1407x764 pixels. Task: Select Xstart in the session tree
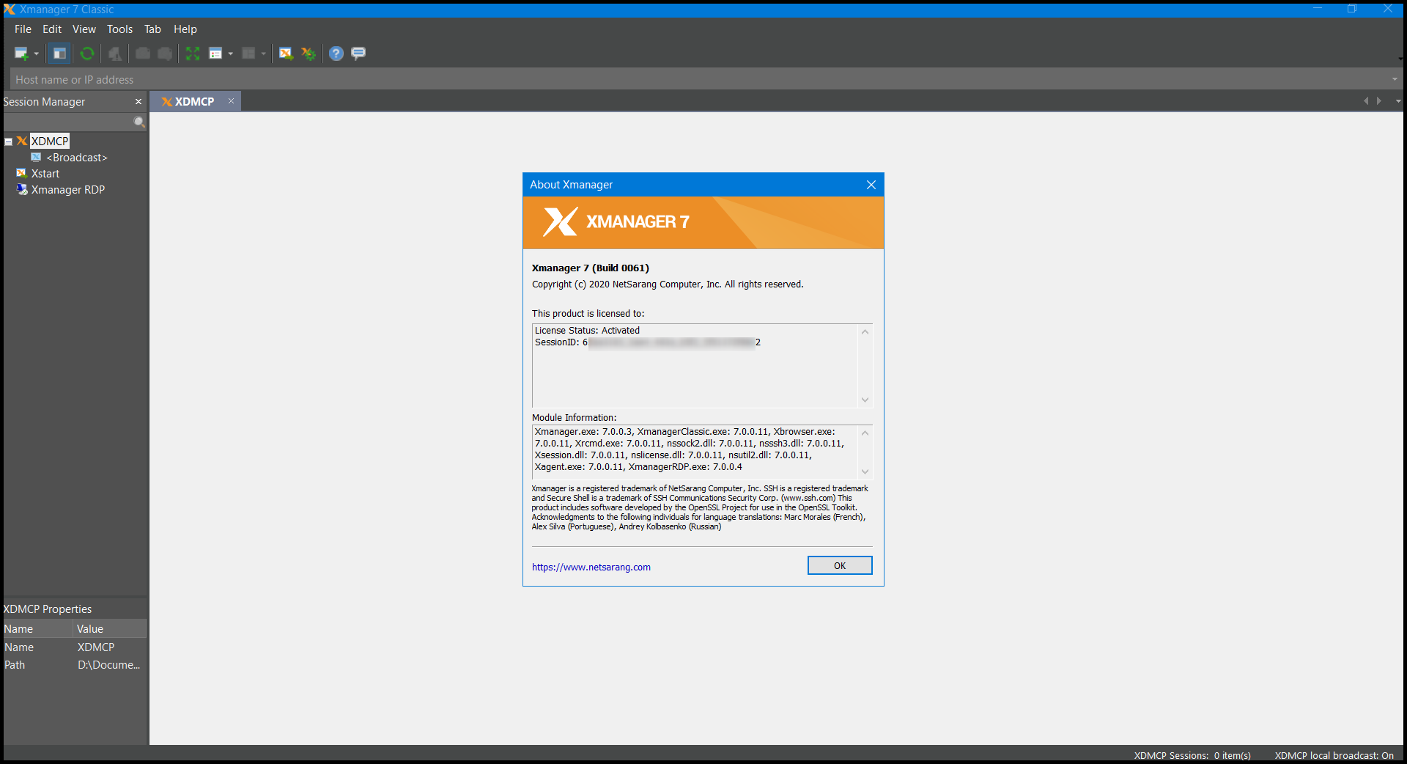pyautogui.click(x=45, y=174)
